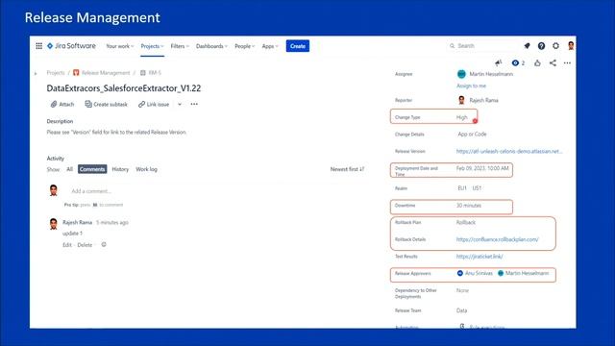Open Dashboards dropdown menu

click(211, 46)
